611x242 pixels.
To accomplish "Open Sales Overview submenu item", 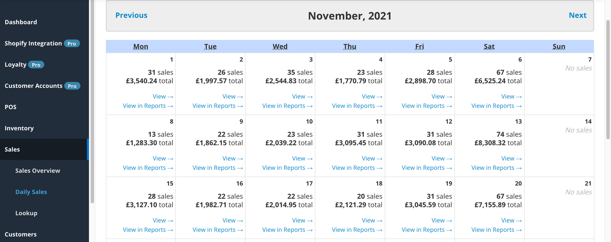I will [38, 171].
